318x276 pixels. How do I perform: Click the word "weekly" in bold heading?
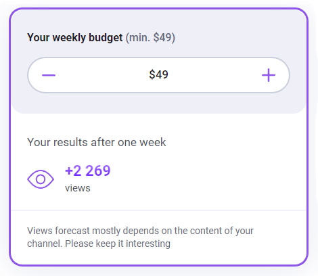coord(69,37)
